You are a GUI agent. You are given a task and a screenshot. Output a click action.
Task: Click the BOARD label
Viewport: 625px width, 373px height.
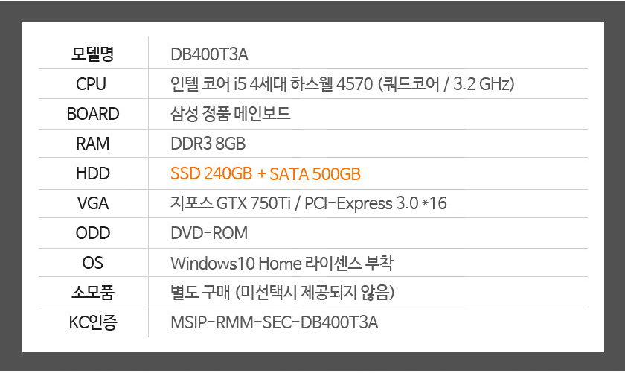coord(93,114)
